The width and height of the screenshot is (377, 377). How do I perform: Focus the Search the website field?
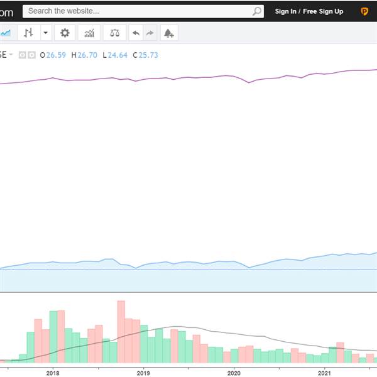point(143,11)
